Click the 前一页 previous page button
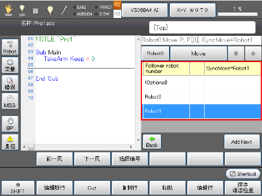Screen dimensions: 262x196 (55, 159)
